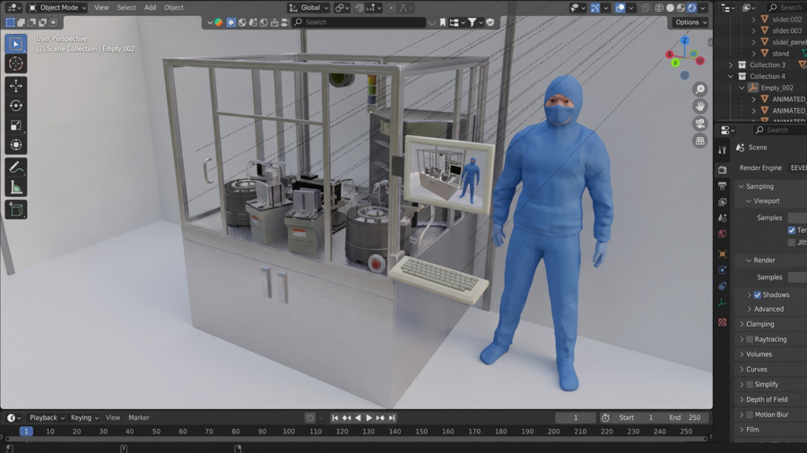Open the View Layer properties tab
The image size is (807, 453).
(x=723, y=201)
